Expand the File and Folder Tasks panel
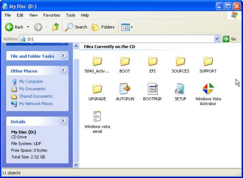 point(63,55)
